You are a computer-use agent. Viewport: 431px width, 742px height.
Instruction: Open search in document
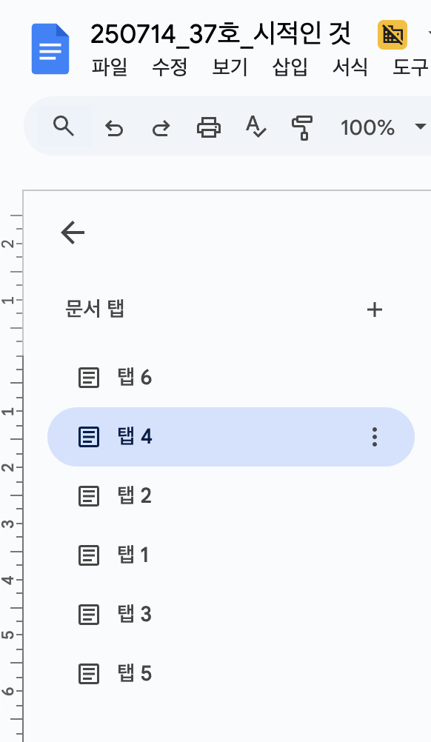click(x=64, y=127)
